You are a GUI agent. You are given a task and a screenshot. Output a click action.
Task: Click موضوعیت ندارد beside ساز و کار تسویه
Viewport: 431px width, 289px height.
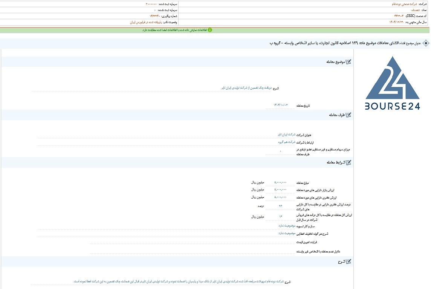point(287,226)
